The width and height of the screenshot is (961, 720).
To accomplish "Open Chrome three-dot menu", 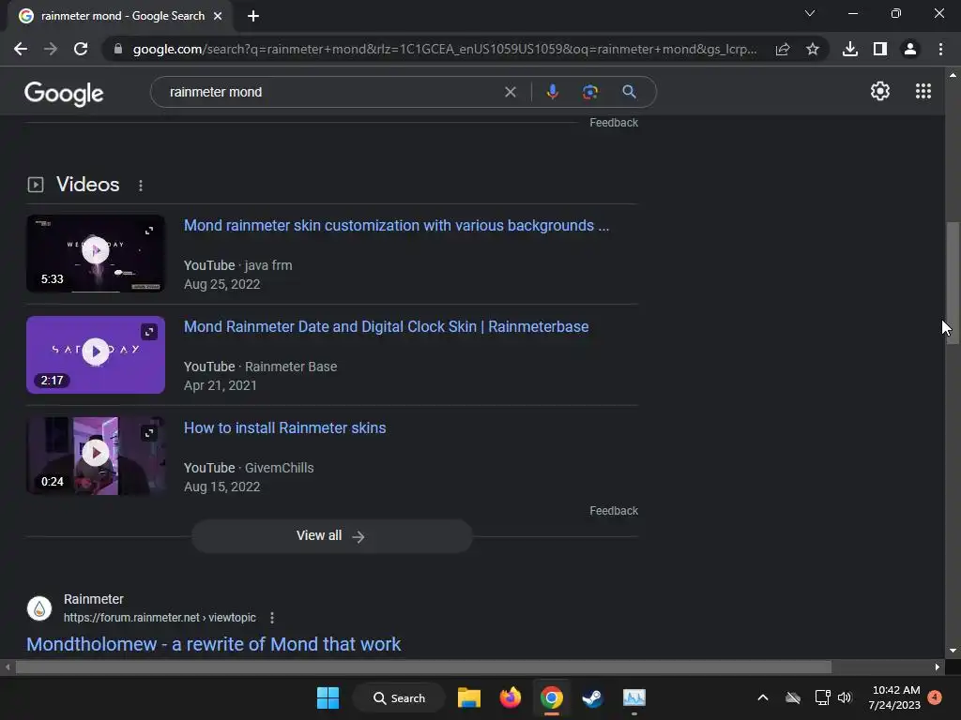I will 940,49.
